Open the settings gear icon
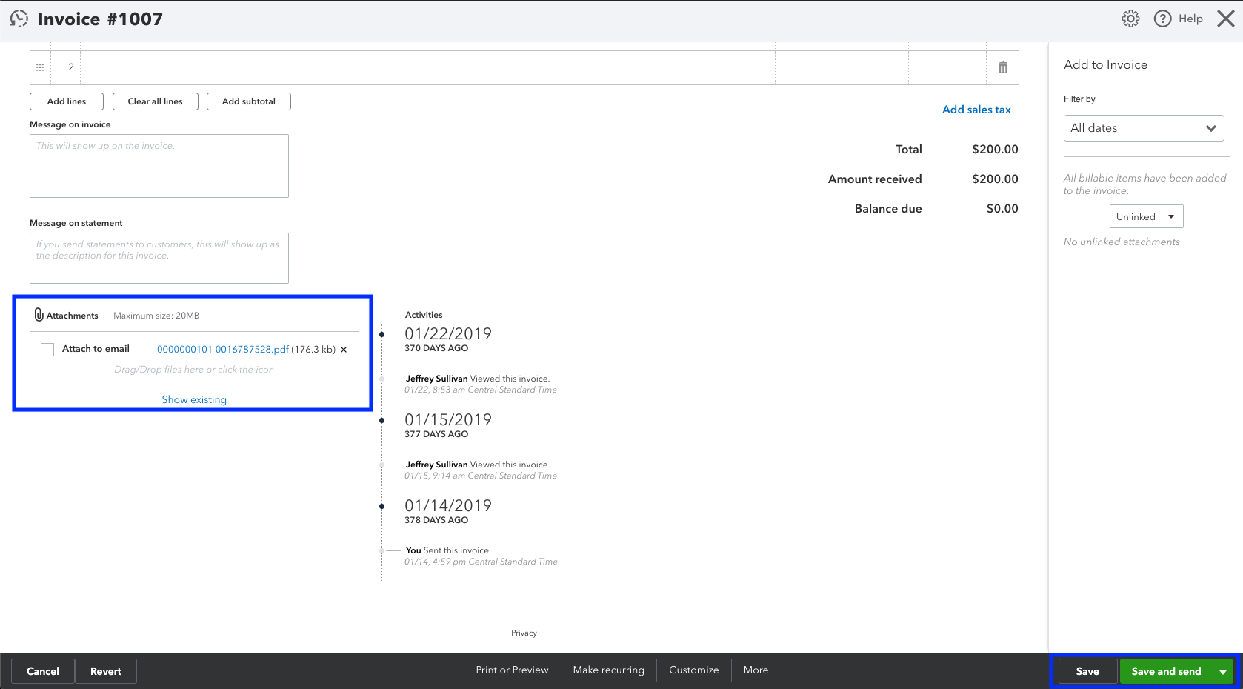The image size is (1243, 689). click(x=1130, y=19)
